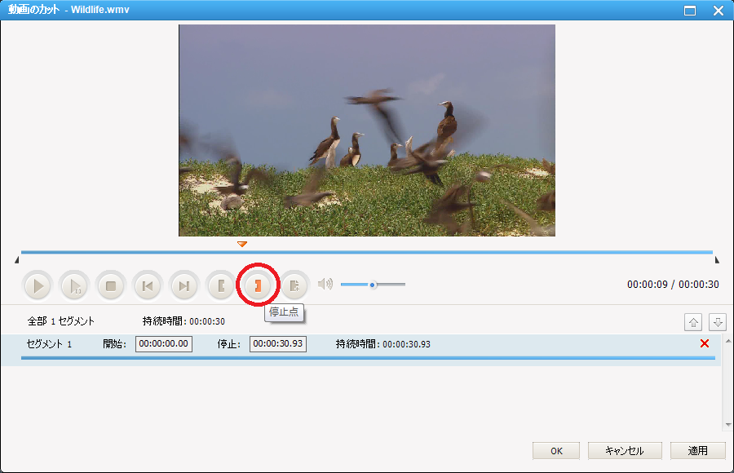Set the stop point (停止点) bracket

[258, 285]
